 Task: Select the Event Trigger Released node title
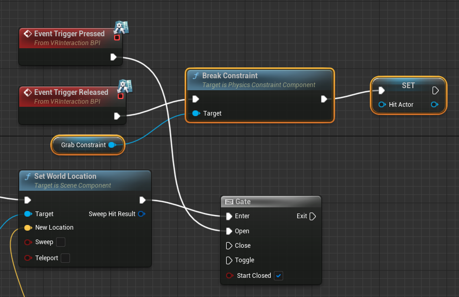[x=71, y=92]
